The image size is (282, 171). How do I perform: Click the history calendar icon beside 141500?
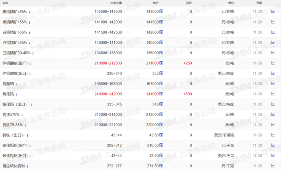(161, 22)
